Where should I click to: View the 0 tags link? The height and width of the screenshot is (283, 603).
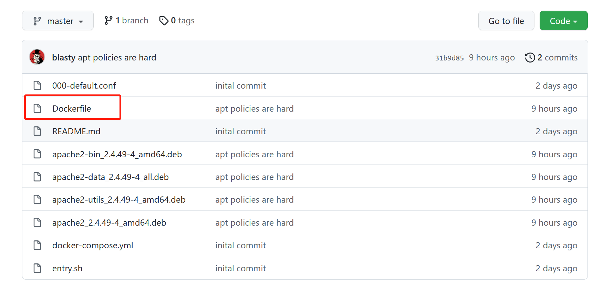pos(177,21)
